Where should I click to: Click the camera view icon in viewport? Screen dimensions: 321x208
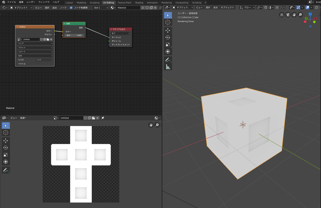288,15
